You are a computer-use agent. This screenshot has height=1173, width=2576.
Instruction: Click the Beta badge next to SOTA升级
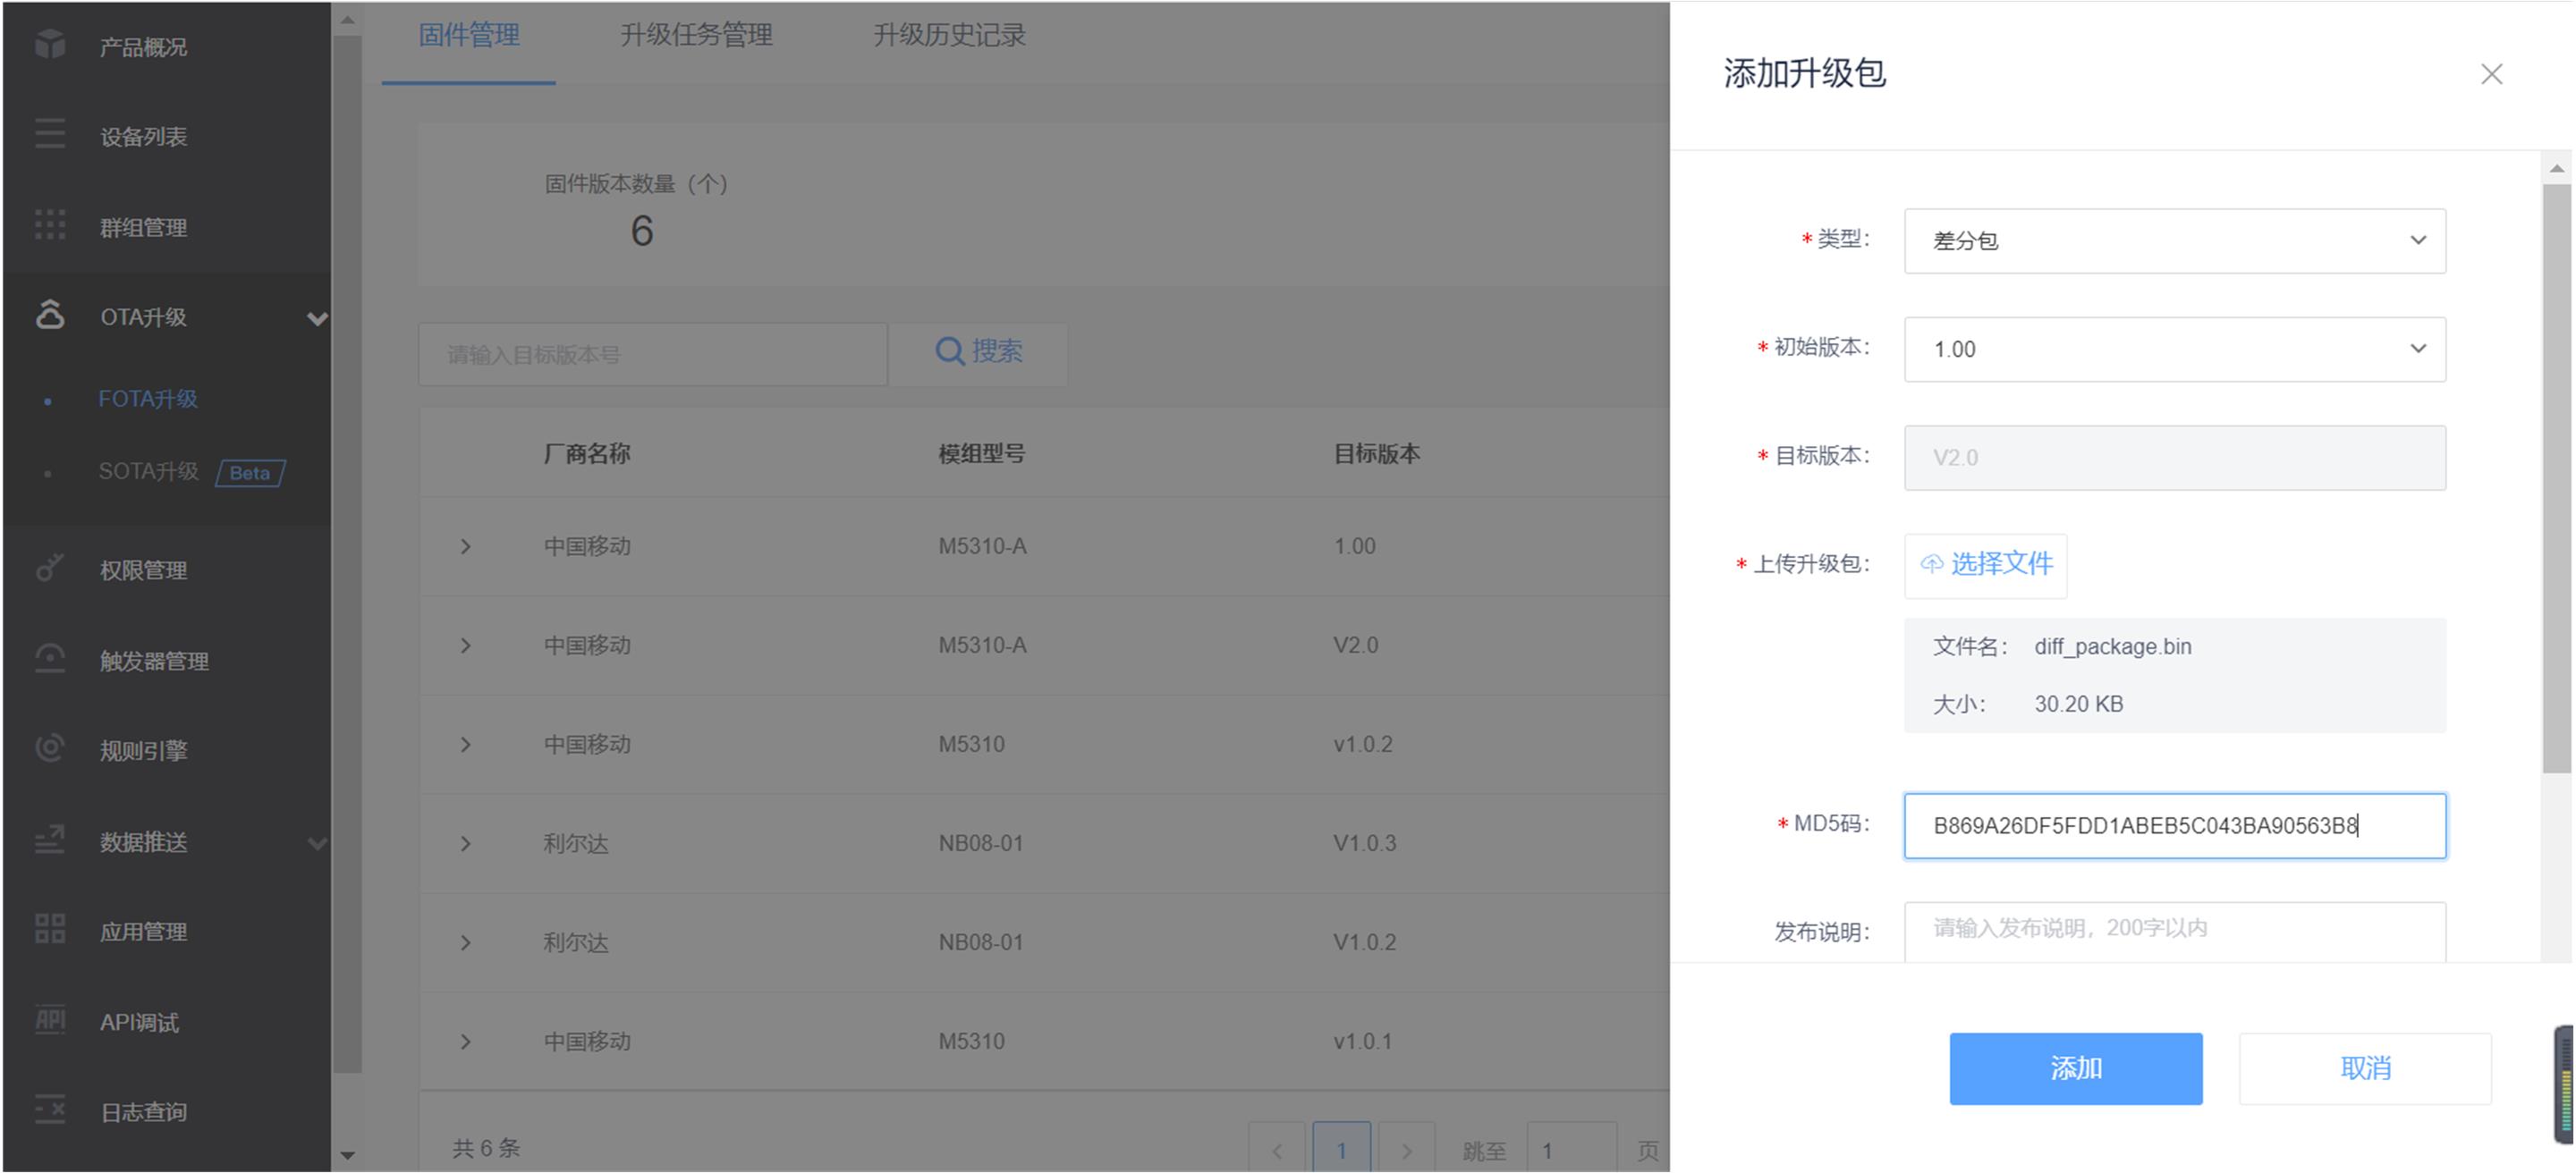coord(250,473)
